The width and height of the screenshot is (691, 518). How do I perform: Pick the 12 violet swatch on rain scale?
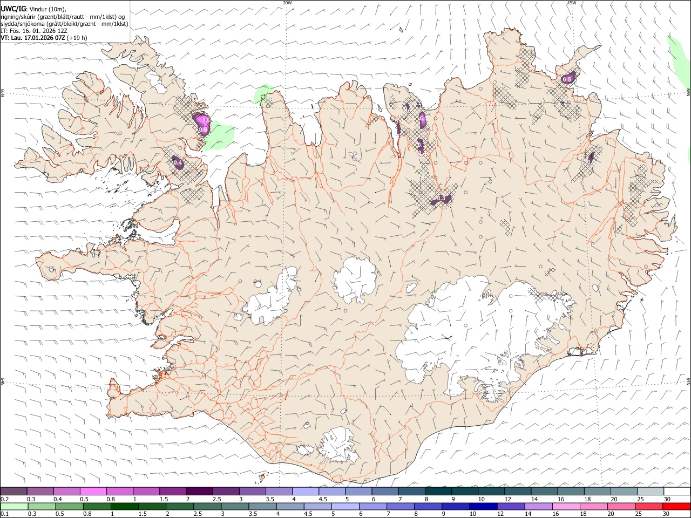coord(511,506)
